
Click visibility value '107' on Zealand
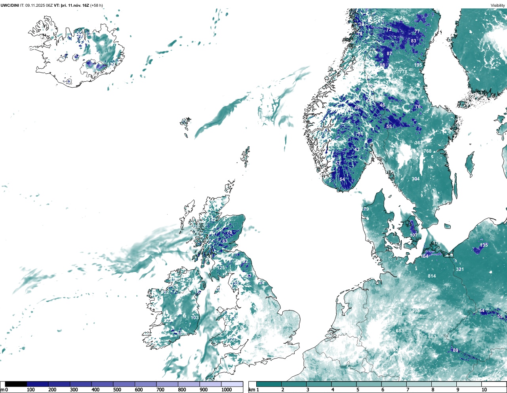[x=414, y=235]
